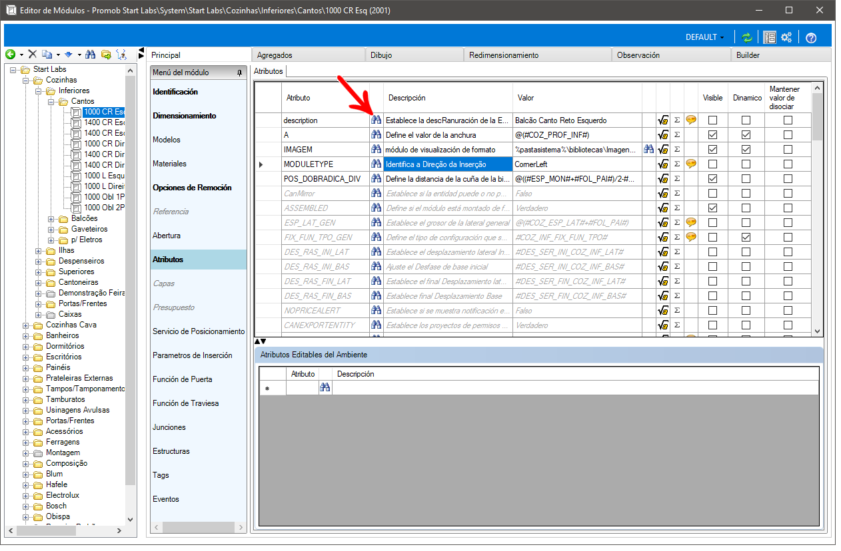Click the black X delete icon in tree toolbar
The image size is (841, 551).
pyautogui.click(x=32, y=54)
